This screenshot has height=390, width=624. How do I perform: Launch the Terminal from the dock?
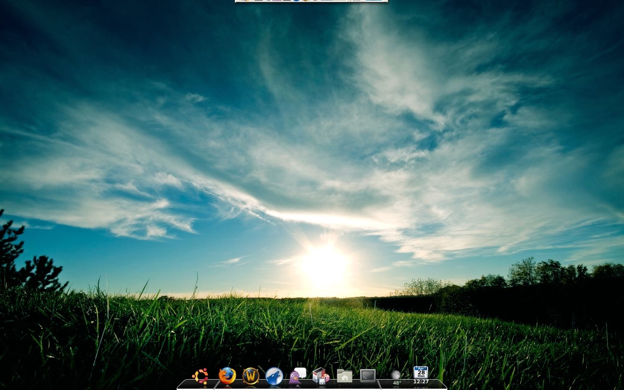[x=368, y=376]
